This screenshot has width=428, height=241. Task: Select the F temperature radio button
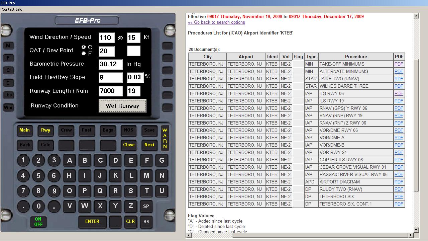(x=84, y=54)
